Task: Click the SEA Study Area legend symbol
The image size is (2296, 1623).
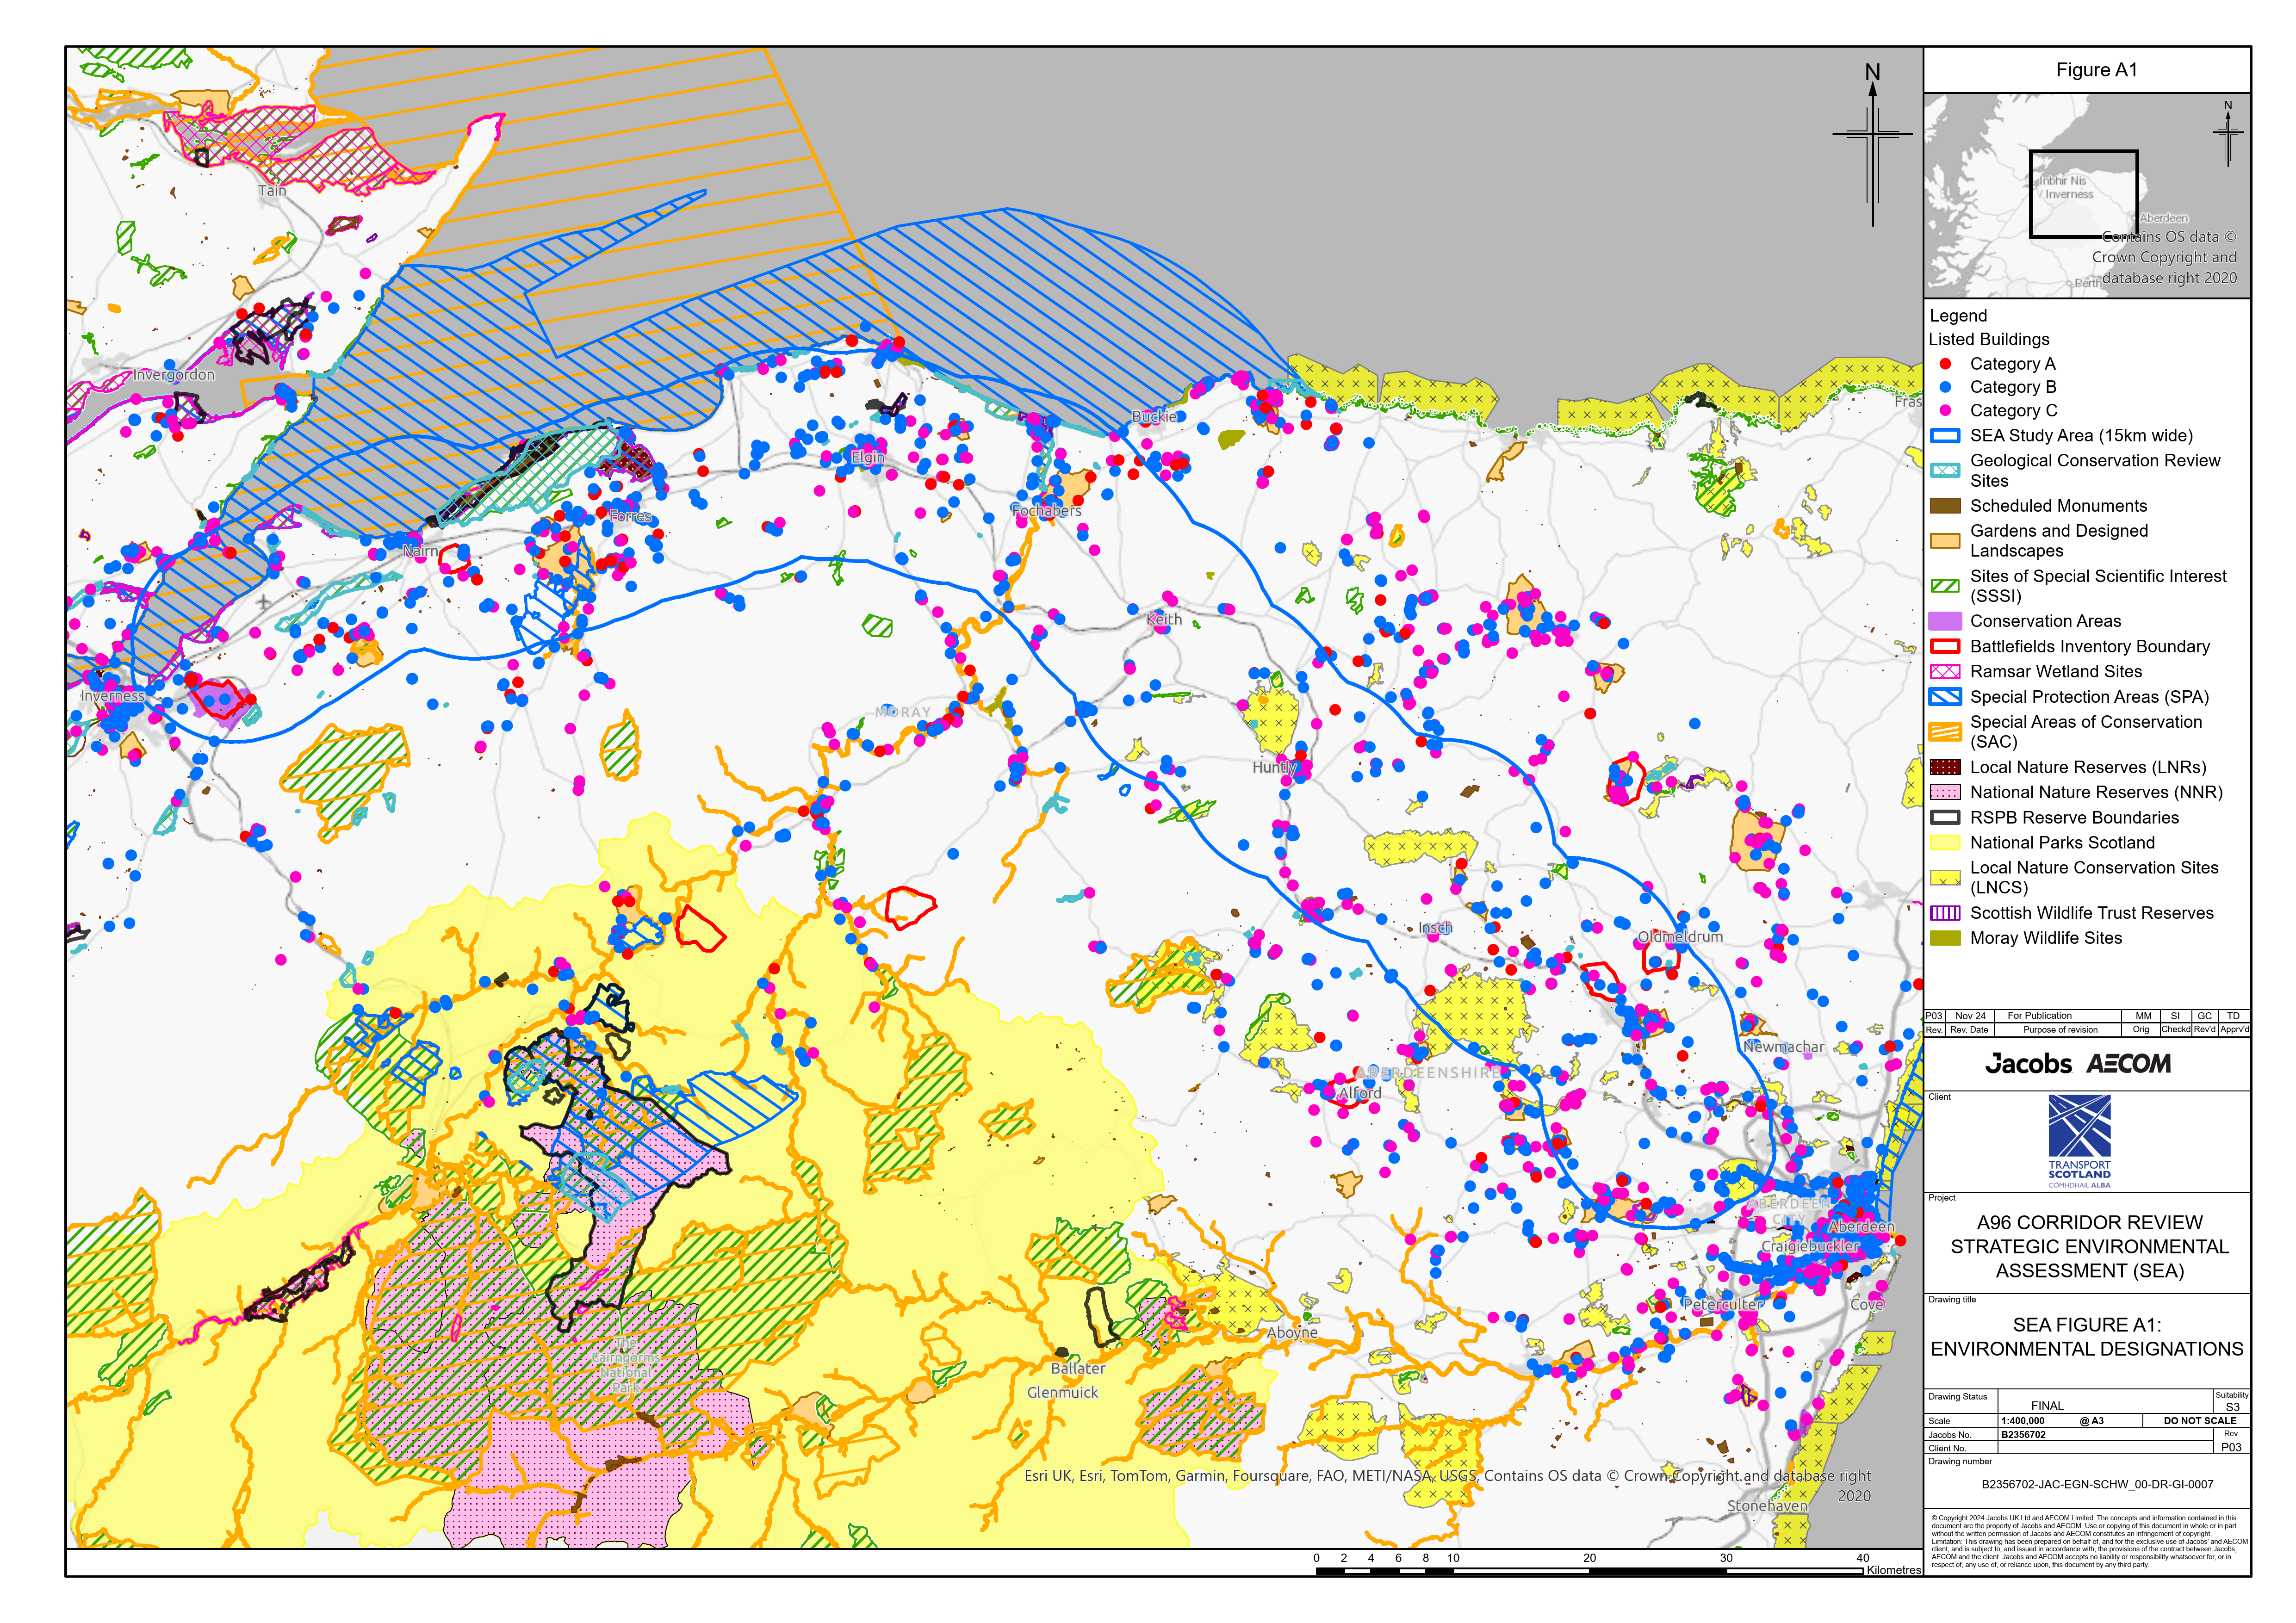Action: tap(1944, 436)
